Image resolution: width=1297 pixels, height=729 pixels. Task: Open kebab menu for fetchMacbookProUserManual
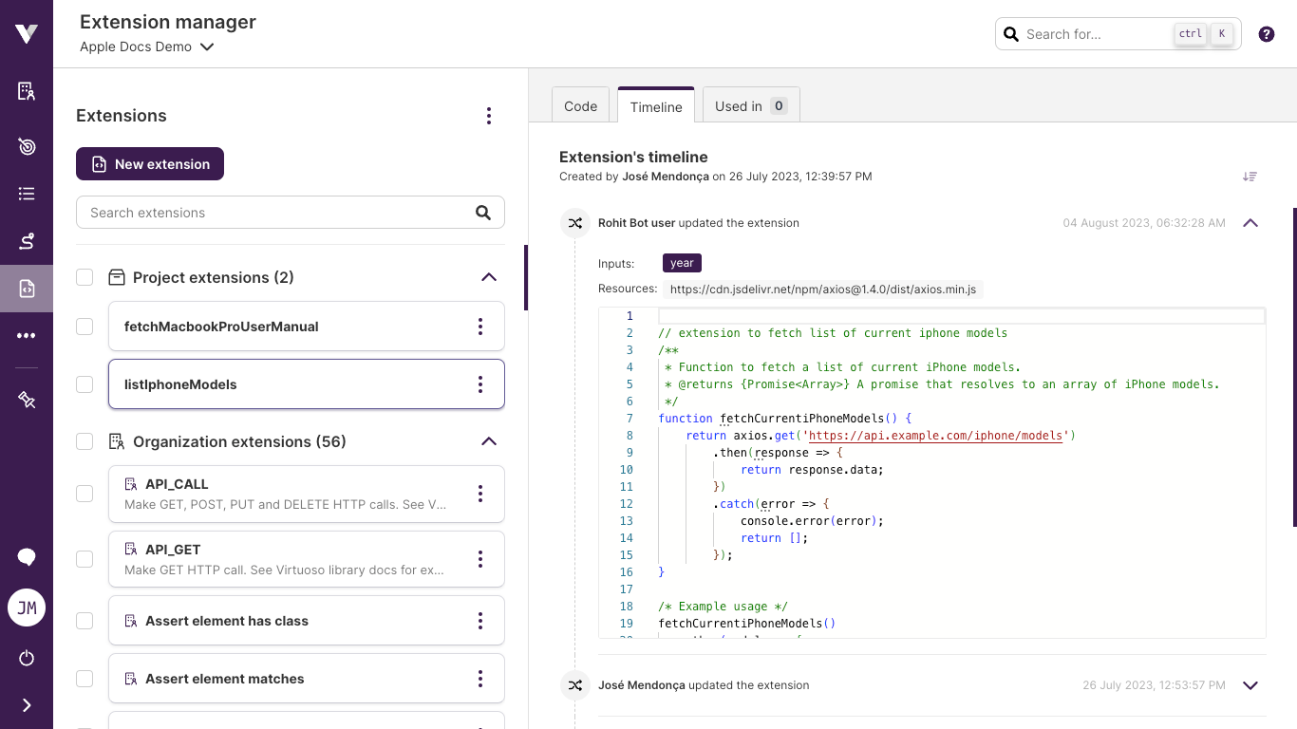point(480,327)
